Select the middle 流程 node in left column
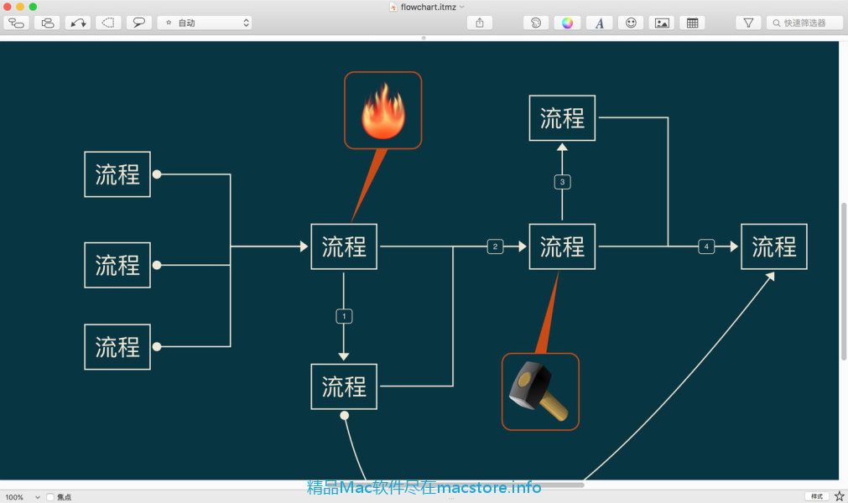The width and height of the screenshot is (848, 503). [117, 265]
